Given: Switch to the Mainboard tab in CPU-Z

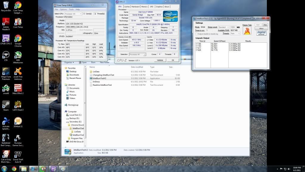Looking at the screenshot, I should (x=136, y=7).
